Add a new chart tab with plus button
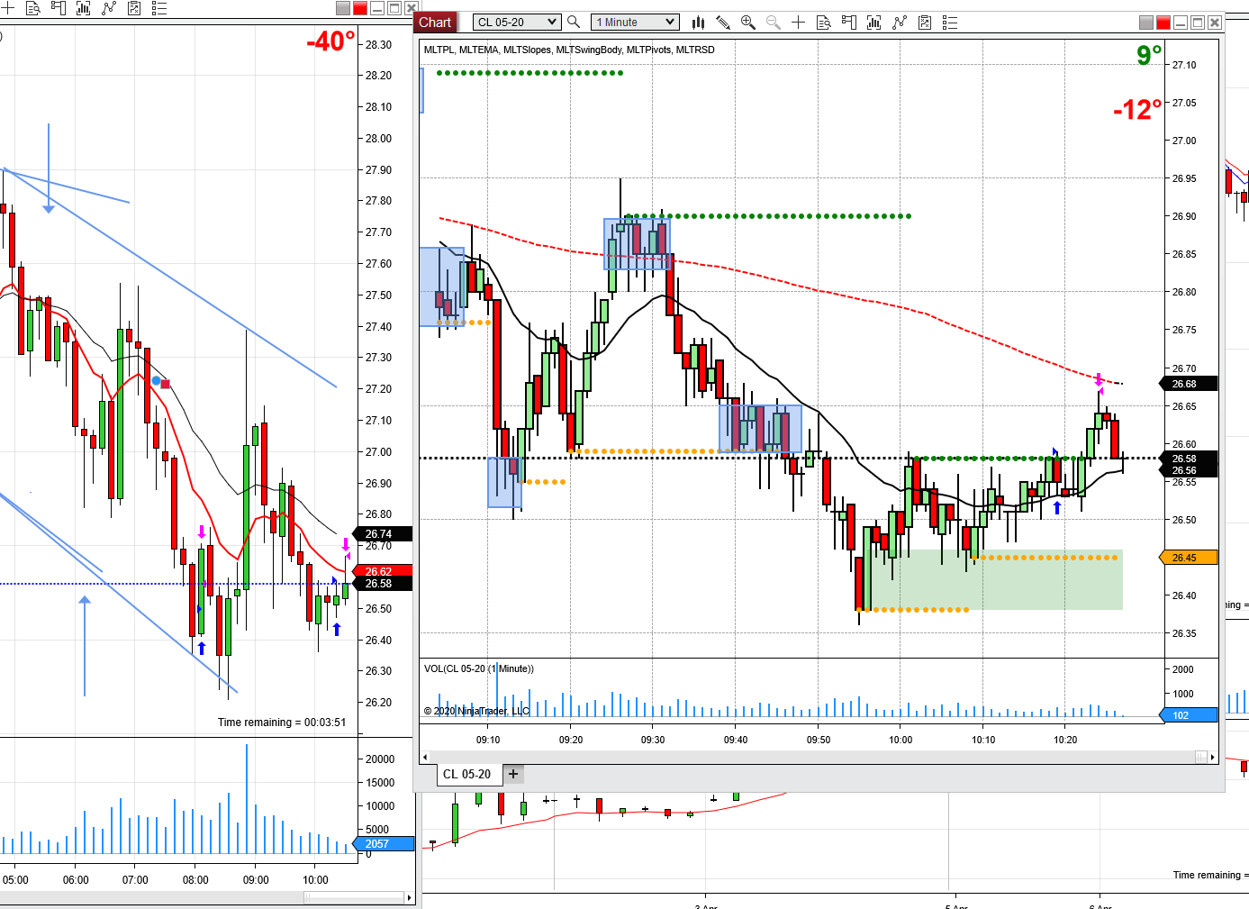Viewport: 1249px width, 909px height. 513,774
